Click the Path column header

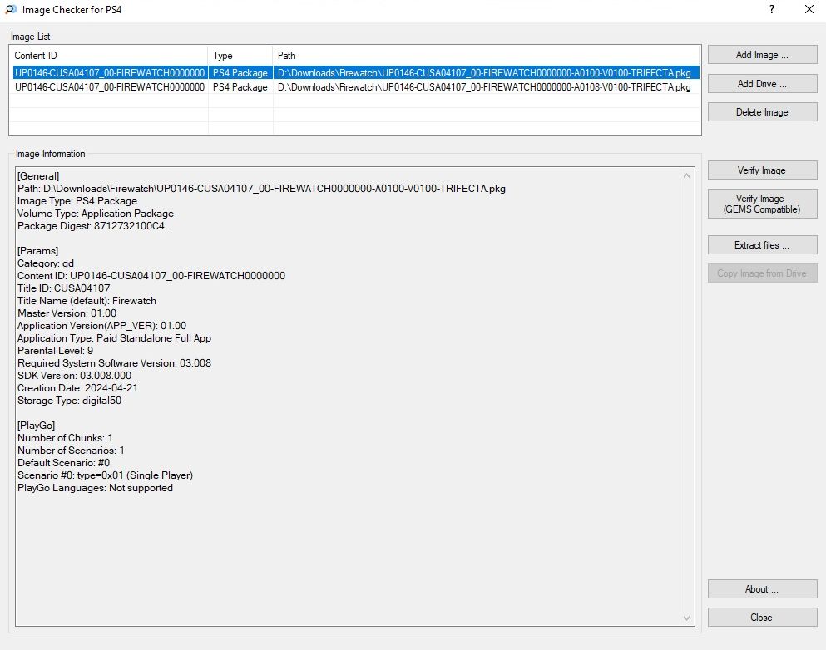487,55
